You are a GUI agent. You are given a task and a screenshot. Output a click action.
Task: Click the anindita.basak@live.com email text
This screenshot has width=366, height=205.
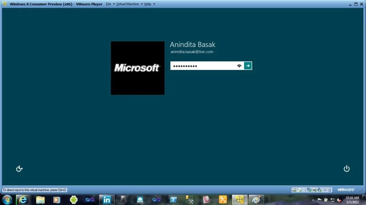click(192, 52)
